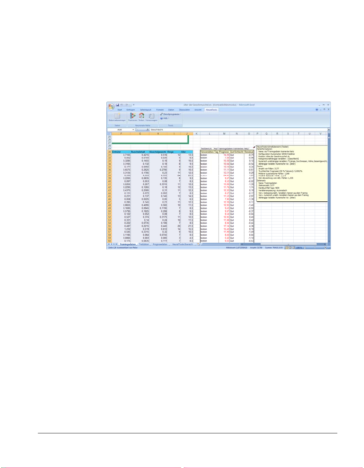The width and height of the screenshot is (364, 468).
Task: Select column F header
Action: 121,134
